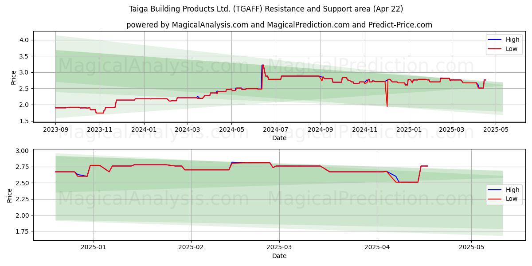Click the 2024-05 x-axis label in top chart

[x=231, y=129]
